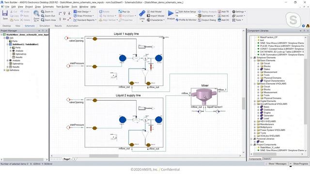Open the Window menu
The image size is (310, 174).
point(84,7)
